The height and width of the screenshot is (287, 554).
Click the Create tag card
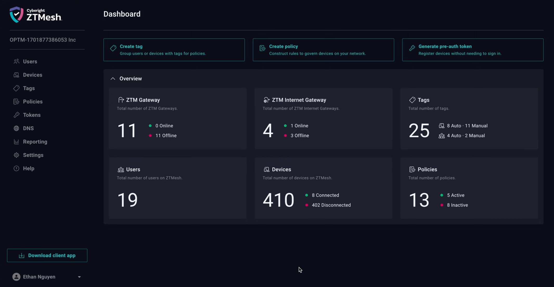click(174, 50)
